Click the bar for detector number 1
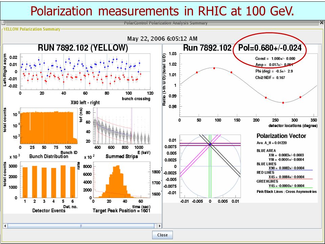This screenshot has width=325, height=244. (x=25, y=183)
